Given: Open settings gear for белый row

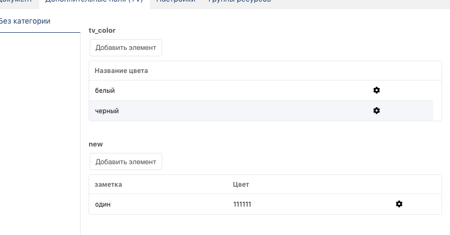Looking at the screenshot, I should pos(376,91).
